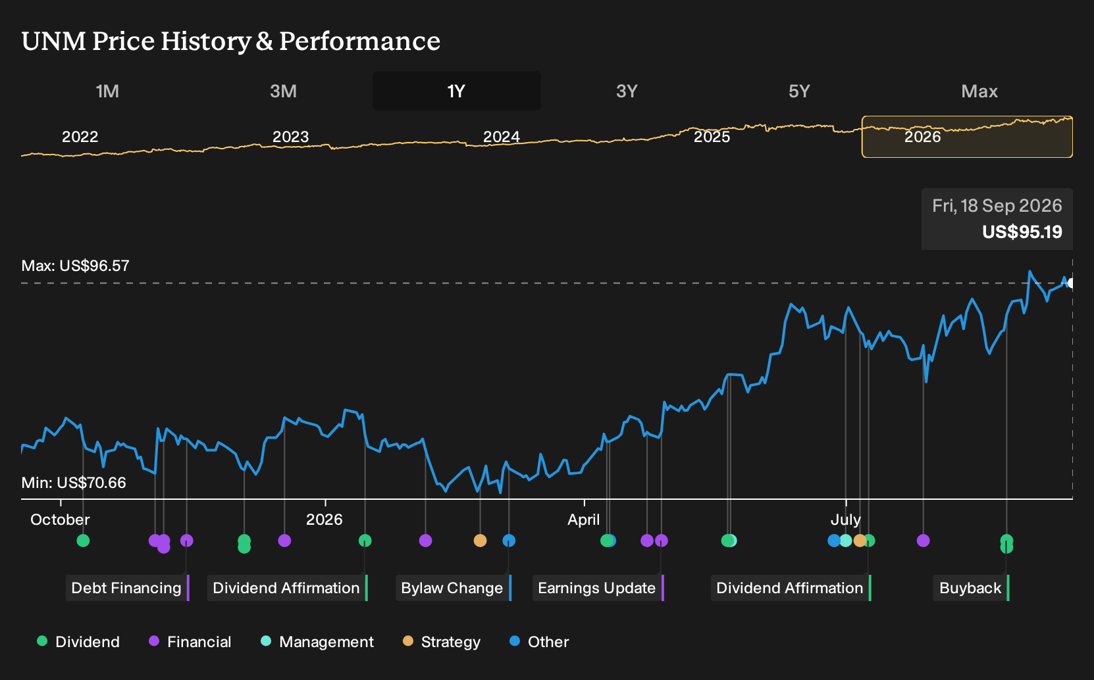1094x680 pixels.
Task: Click the Min: US$70.66 label
Action: [74, 483]
